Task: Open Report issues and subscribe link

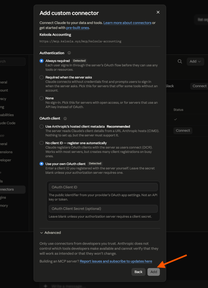Action: tap(116, 261)
